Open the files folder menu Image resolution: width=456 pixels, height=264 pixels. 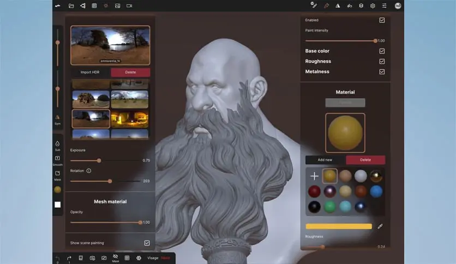point(71,6)
